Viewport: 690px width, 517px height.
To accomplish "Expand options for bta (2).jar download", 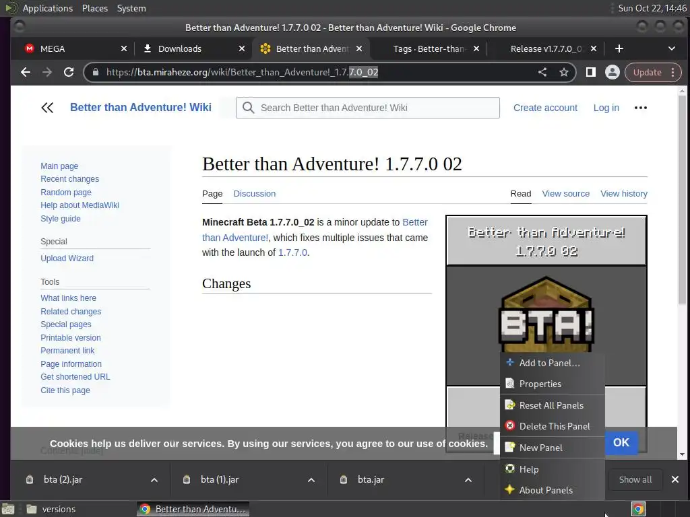I will (x=154, y=480).
